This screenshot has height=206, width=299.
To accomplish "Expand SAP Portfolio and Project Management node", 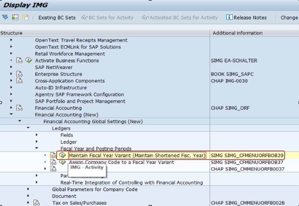I will tap(11, 101).
